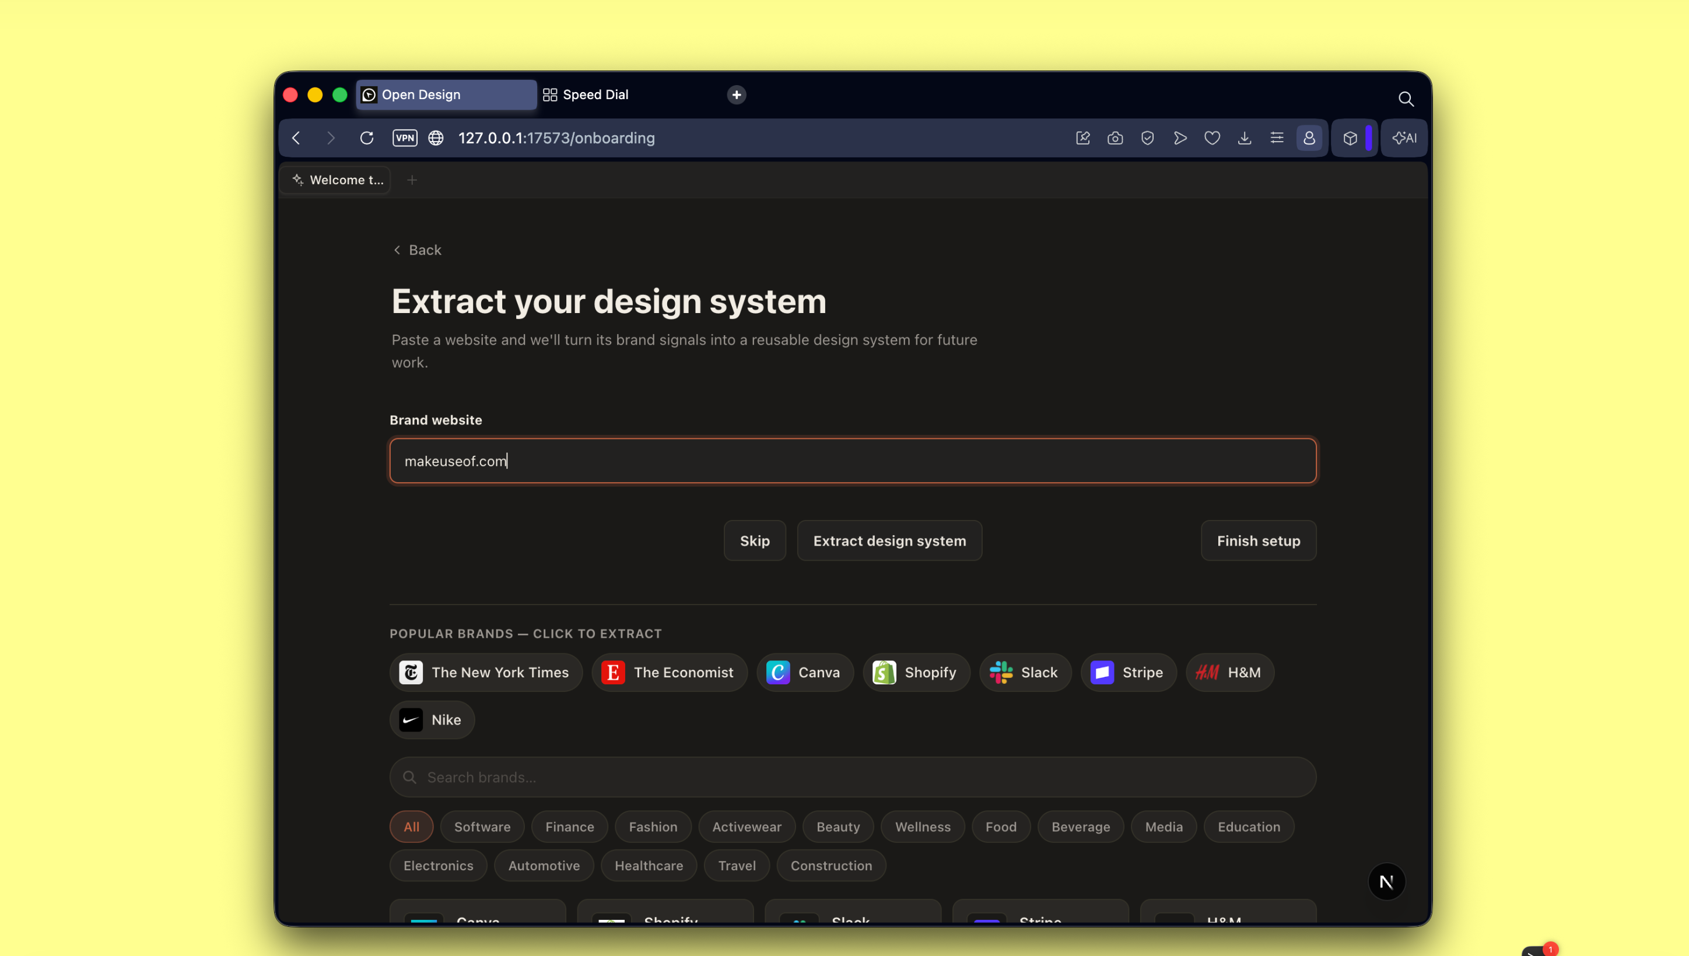Image resolution: width=1689 pixels, height=956 pixels.
Task: Select the Welcome inner tab
Action: [x=336, y=180]
